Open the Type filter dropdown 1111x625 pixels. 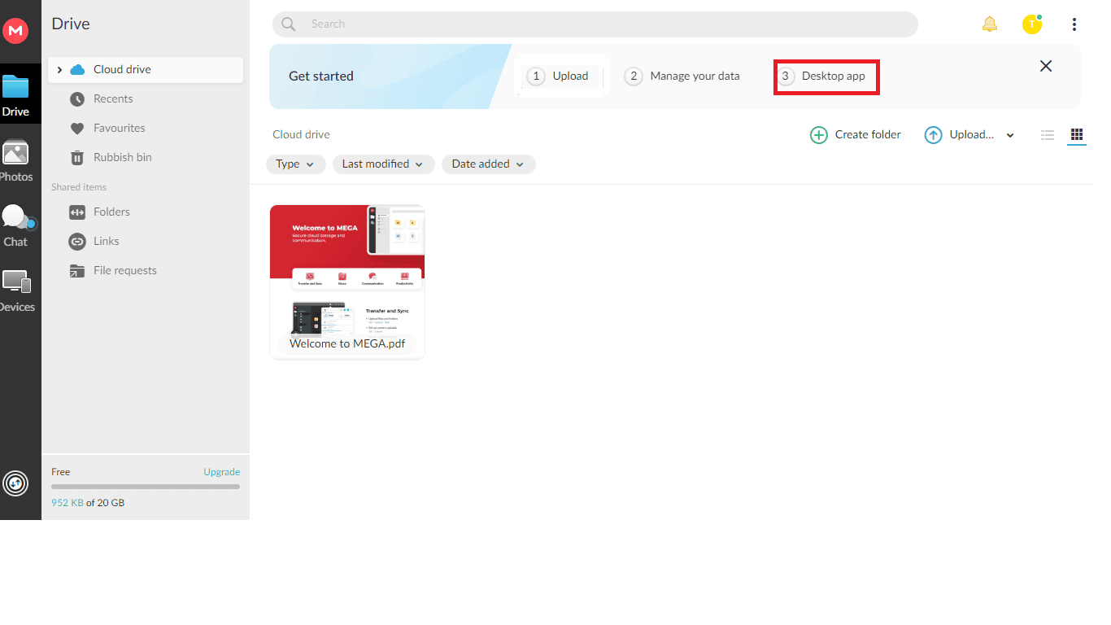point(295,164)
